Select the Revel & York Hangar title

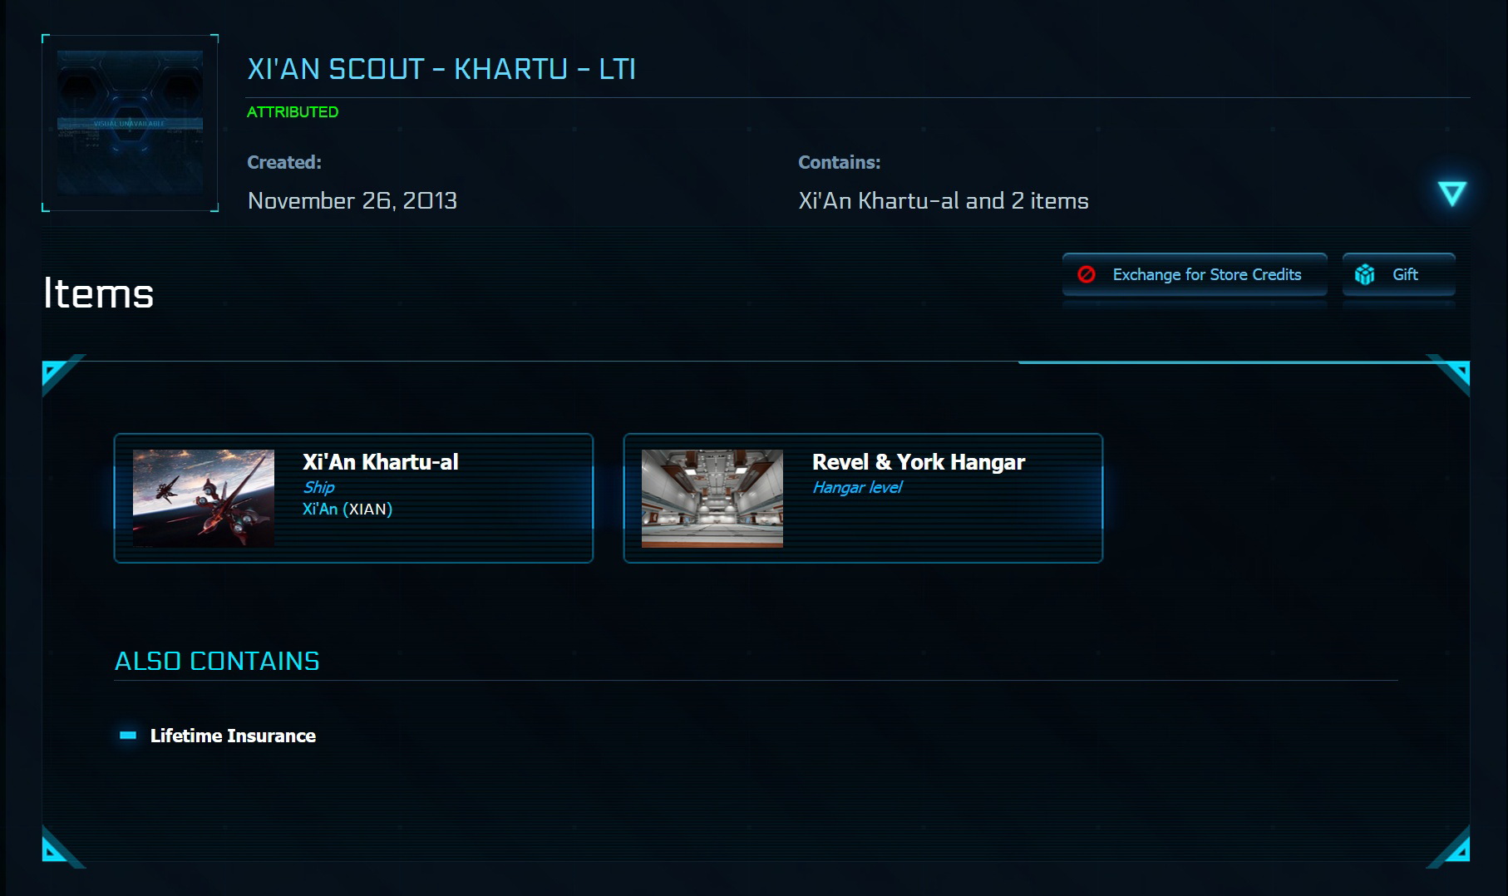(918, 462)
